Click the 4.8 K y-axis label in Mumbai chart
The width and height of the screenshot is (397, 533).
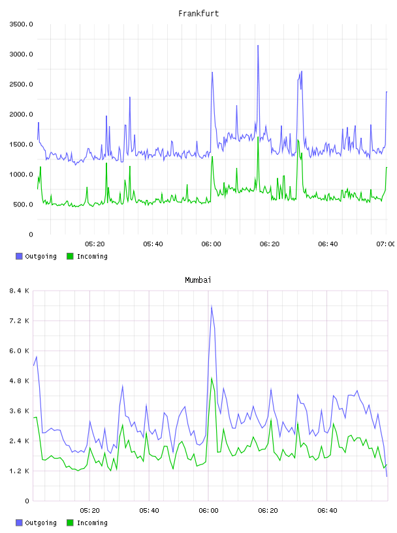(20, 381)
